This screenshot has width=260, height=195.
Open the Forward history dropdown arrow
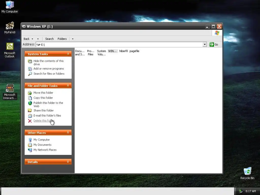(x=38, y=39)
